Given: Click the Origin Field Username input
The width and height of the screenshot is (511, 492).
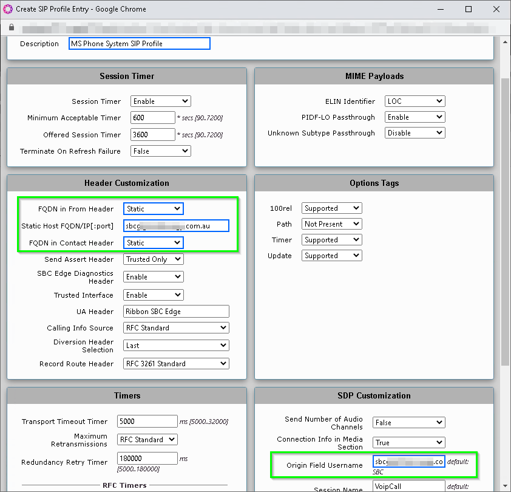Looking at the screenshot, I should coord(409,462).
